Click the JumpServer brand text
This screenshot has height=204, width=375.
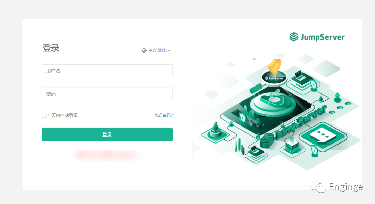323,37
